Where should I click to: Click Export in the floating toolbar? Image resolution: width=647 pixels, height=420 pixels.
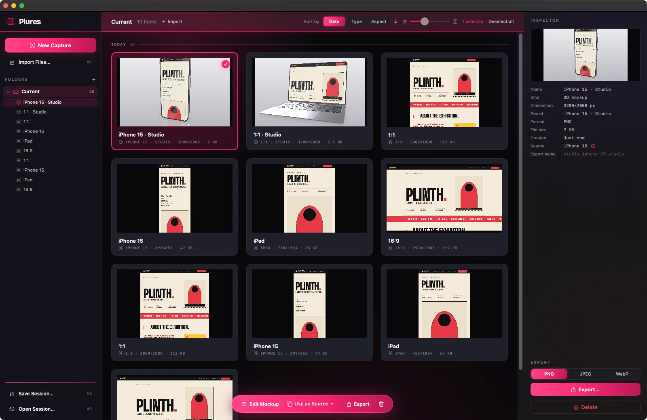coord(358,404)
